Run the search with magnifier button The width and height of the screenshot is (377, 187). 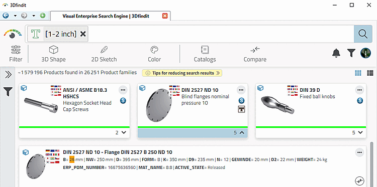tap(361, 34)
